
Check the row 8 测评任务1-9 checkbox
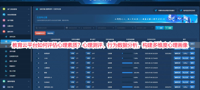(37, 77)
